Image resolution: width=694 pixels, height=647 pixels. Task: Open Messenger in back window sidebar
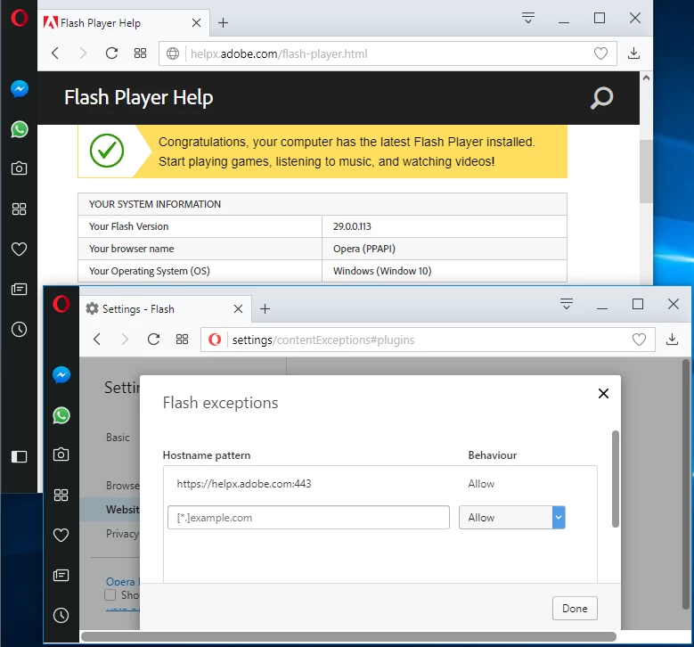coord(20,89)
